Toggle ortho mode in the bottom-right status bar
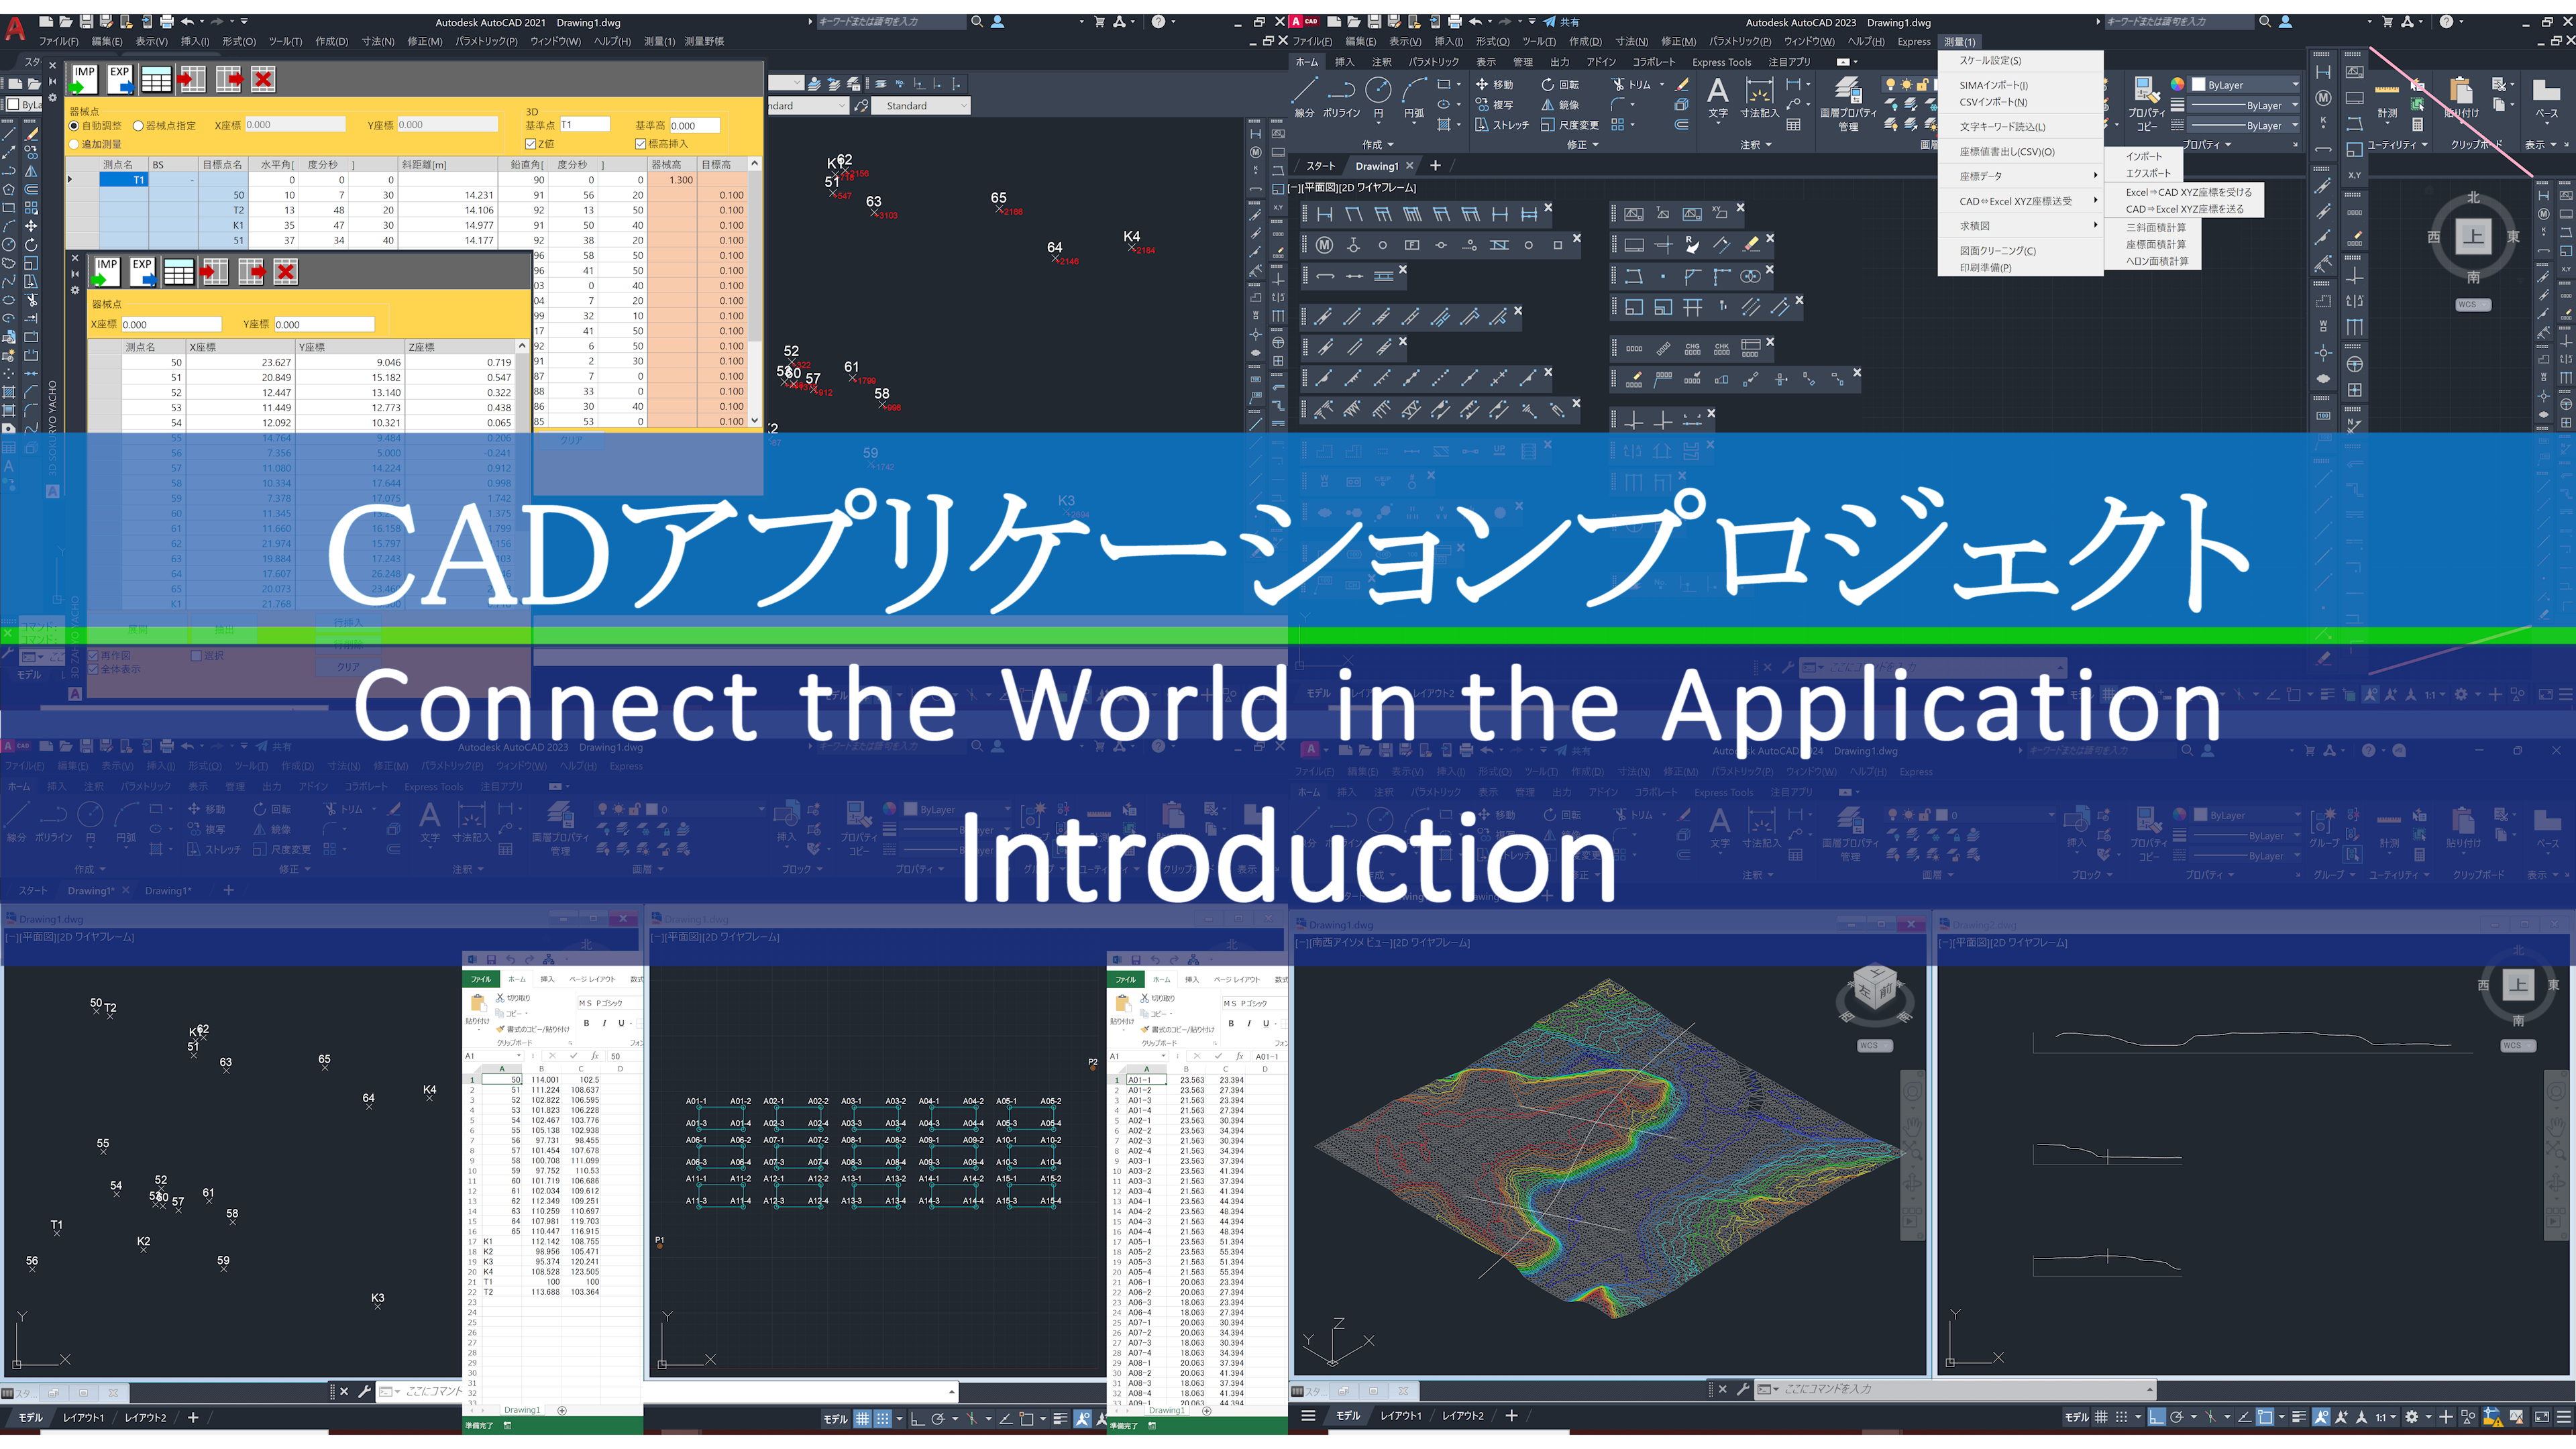Screen dimensions: 2576x1449 click(x=2157, y=1417)
